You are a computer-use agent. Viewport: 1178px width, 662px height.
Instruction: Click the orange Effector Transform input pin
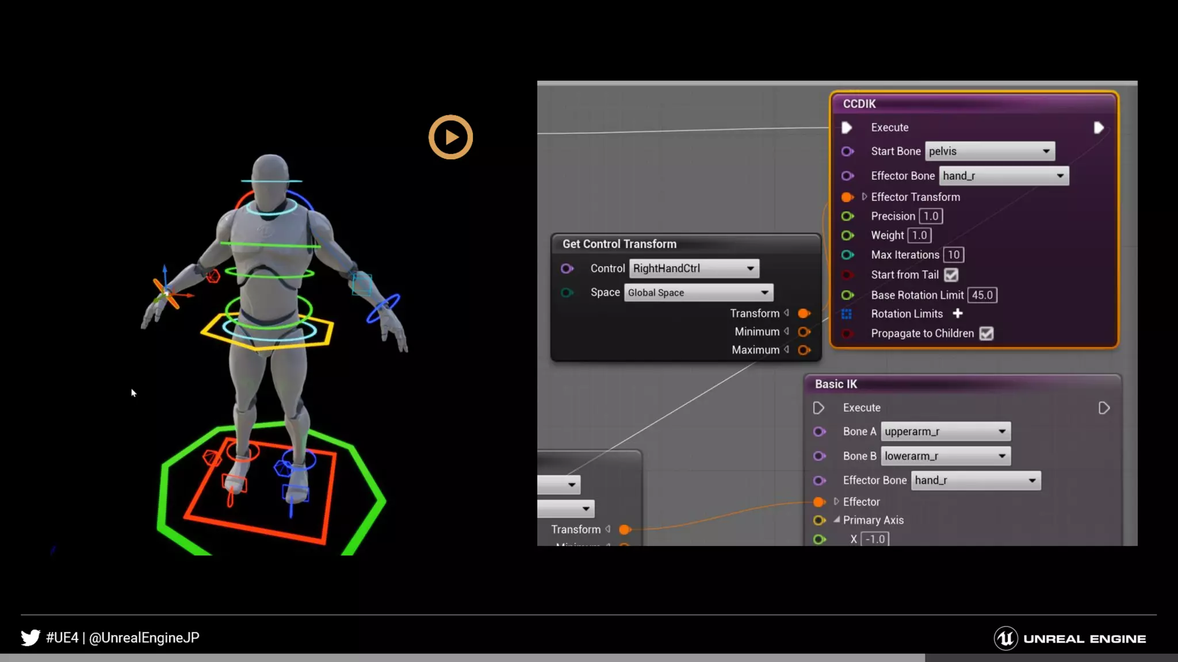click(x=847, y=197)
